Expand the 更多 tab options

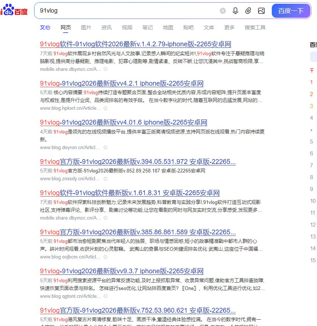click(x=229, y=27)
